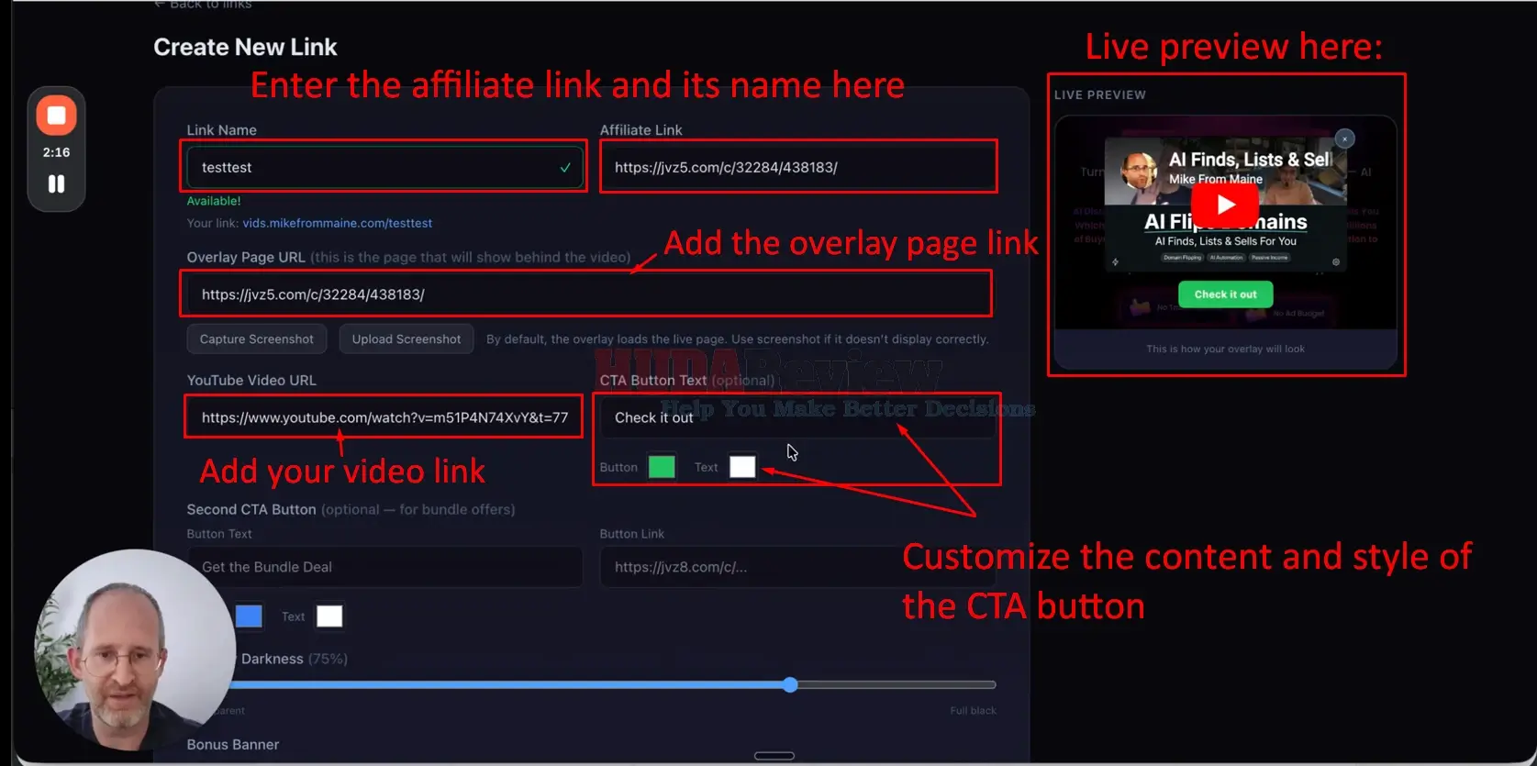The width and height of the screenshot is (1537, 766).
Task: Click the CTA Button Text field
Action: coord(797,417)
